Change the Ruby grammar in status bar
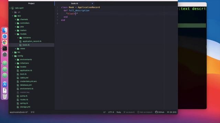Viewport: 220px width, 123px height. click(119, 112)
